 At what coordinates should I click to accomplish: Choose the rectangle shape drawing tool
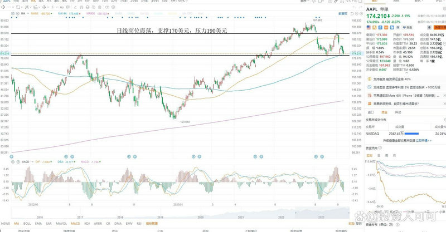pos(18,7)
